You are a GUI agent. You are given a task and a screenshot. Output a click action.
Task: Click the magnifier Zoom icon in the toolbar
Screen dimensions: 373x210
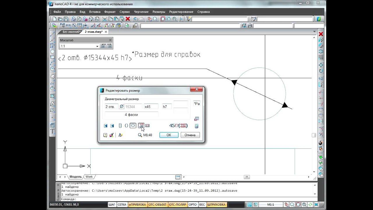point(155,19)
